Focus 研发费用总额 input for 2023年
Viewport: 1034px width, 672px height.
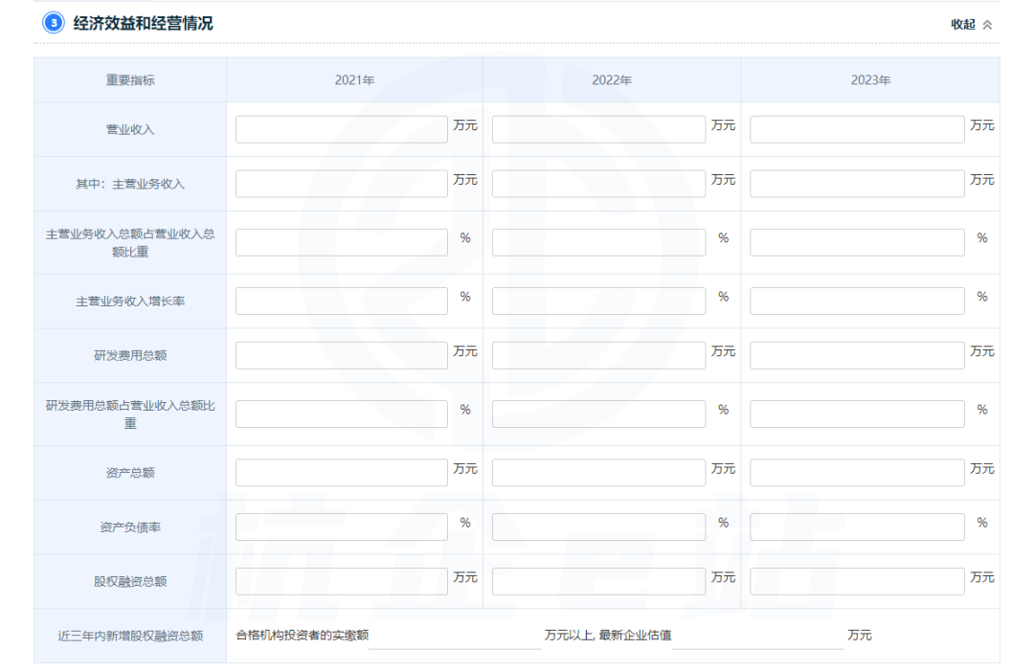857,355
